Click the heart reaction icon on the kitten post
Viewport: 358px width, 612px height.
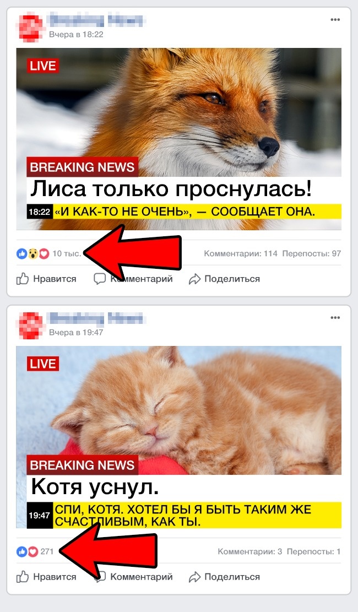33,551
